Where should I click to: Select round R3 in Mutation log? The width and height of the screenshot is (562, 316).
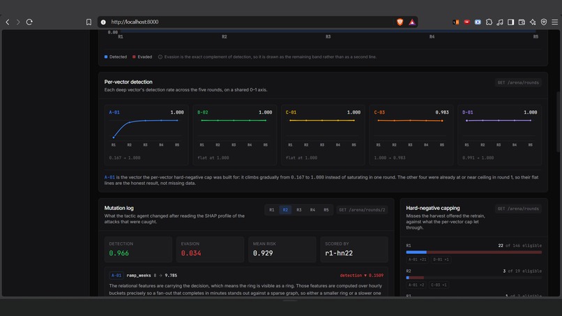[299, 210]
